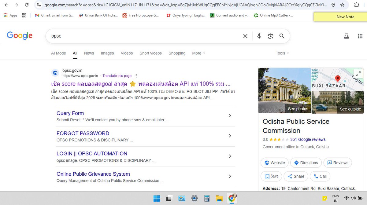Open Gmail bookmark in bookmarks bar

point(54,15)
